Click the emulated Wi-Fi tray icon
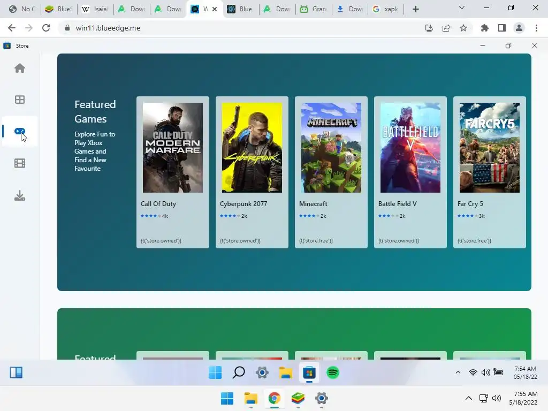 click(473, 372)
